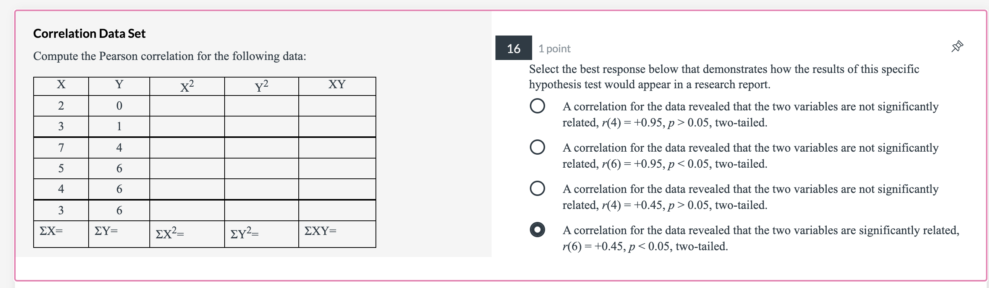989x288 pixels.
Task: Click the empty Y² cell in row X=3
Action: click(x=261, y=127)
